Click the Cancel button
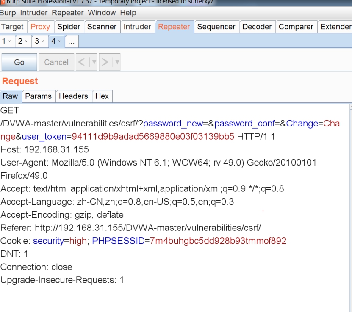This screenshot has width=352, height=312. [56, 62]
